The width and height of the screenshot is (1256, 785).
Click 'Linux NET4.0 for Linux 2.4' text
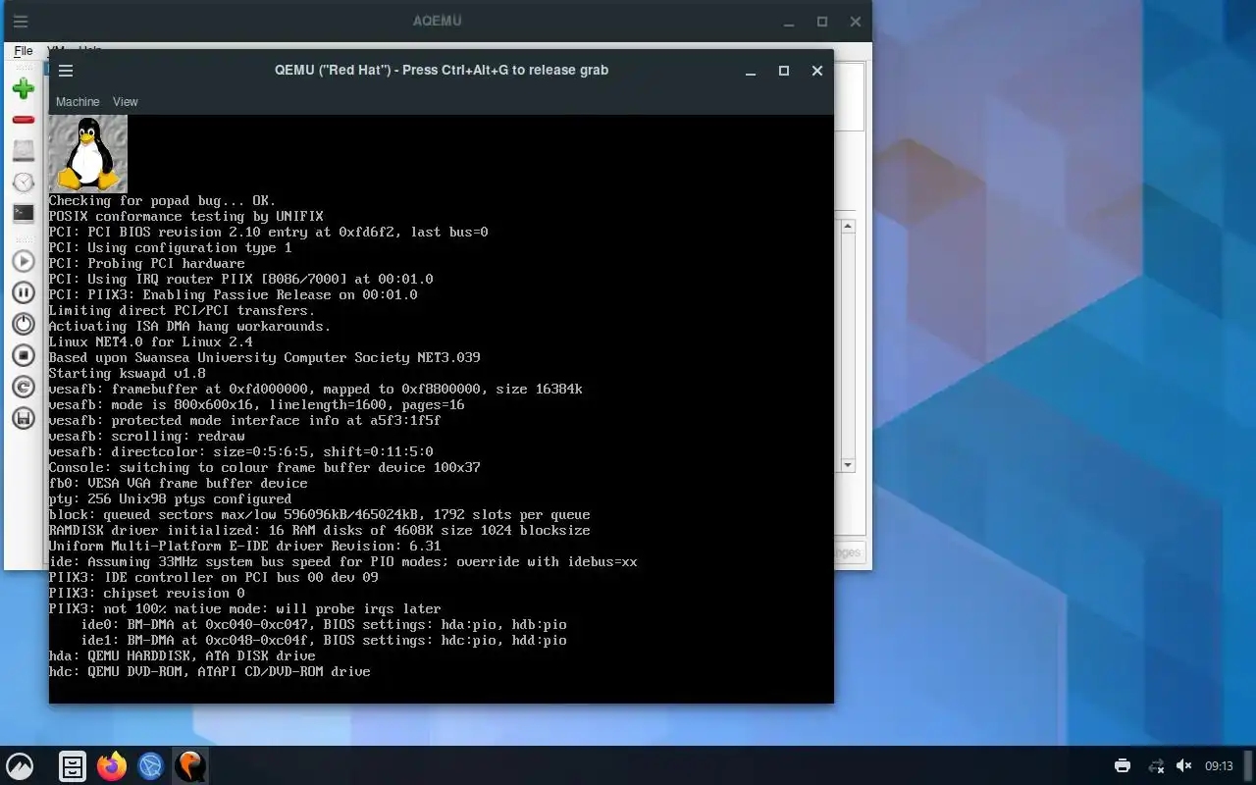[151, 342]
